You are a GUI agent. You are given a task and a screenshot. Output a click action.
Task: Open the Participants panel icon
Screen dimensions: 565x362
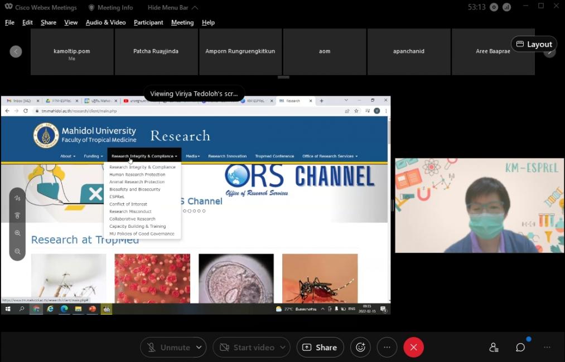(494, 348)
